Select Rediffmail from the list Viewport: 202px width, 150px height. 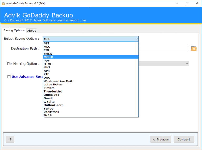pyautogui.click(x=91, y=112)
